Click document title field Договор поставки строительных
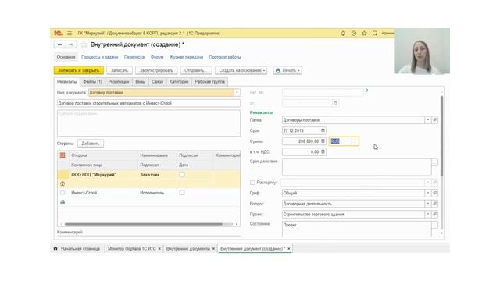 click(148, 103)
